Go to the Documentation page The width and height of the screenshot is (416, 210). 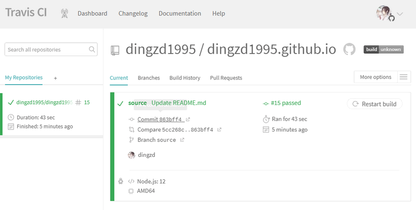pos(180,14)
